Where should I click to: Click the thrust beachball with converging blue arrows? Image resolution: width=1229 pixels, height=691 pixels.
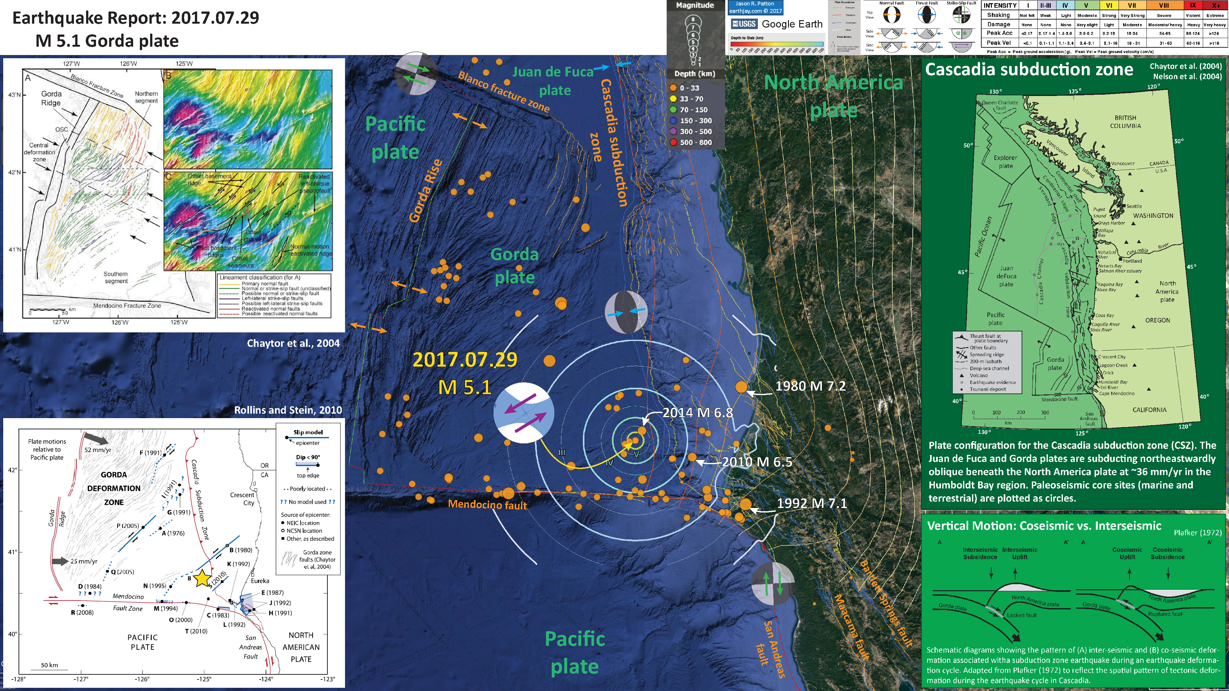(x=626, y=312)
